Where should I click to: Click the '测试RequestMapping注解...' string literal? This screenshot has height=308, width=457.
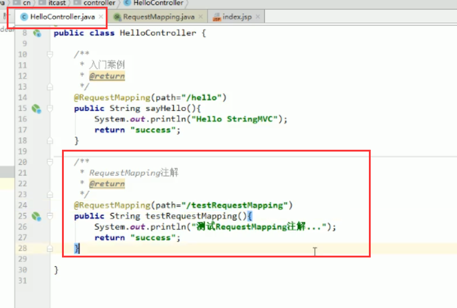[259, 226]
